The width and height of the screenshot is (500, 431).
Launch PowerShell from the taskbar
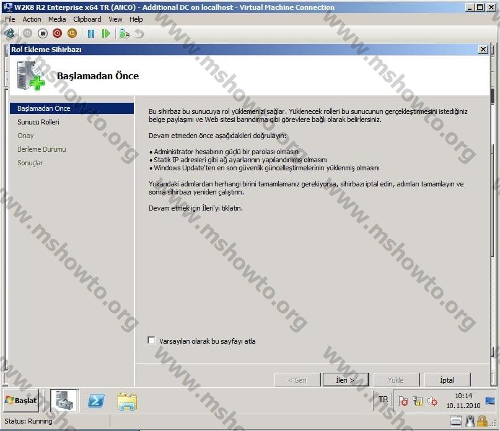tap(96, 401)
